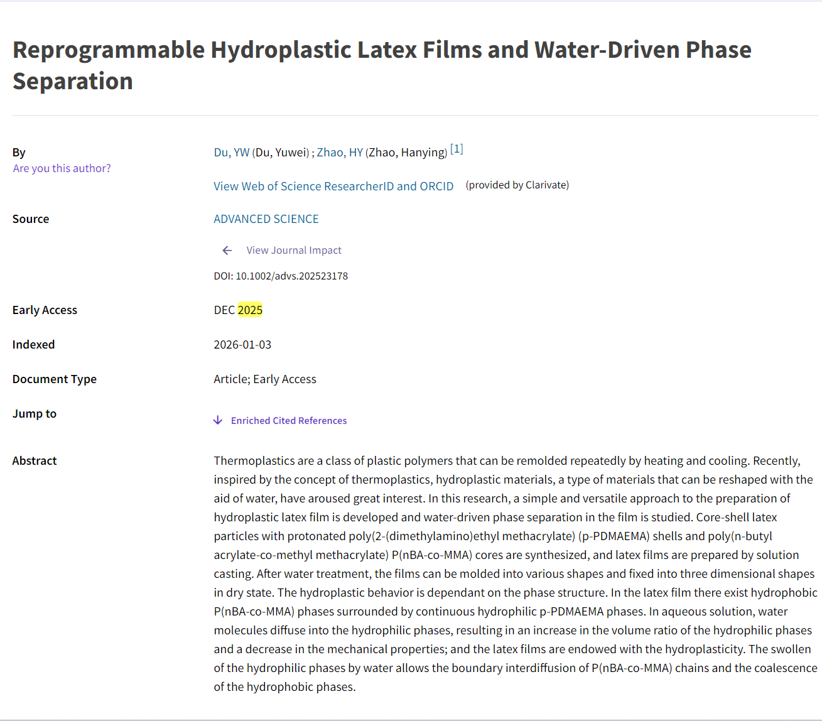
Task: Click the full name 'Zhao, Hanying' text
Action: 406,153
